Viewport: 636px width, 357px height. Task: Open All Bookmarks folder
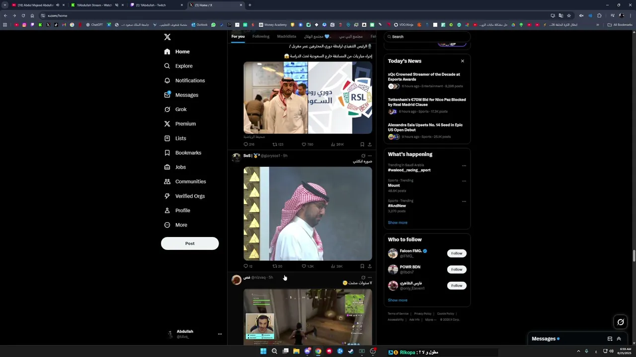[620, 25]
